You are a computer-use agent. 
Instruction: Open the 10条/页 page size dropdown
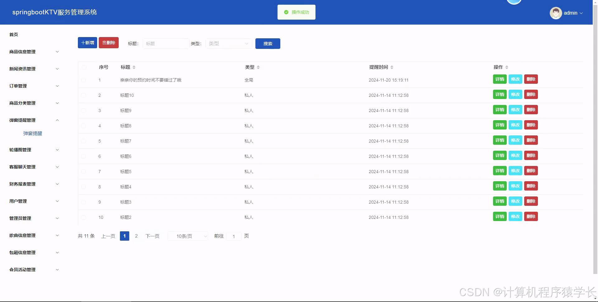[x=187, y=236]
